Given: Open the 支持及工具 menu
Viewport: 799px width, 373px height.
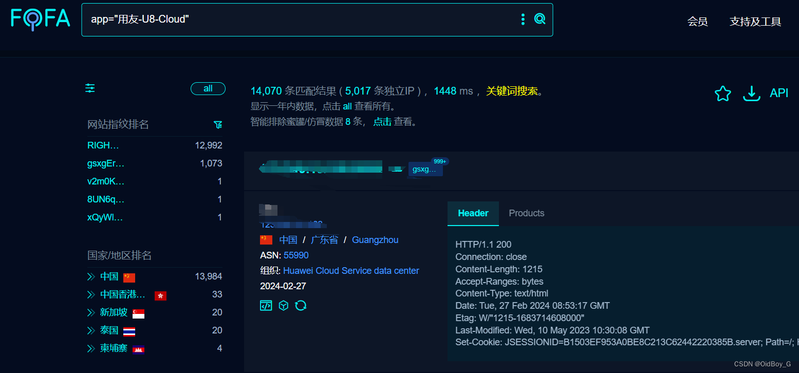Looking at the screenshot, I should click(755, 22).
